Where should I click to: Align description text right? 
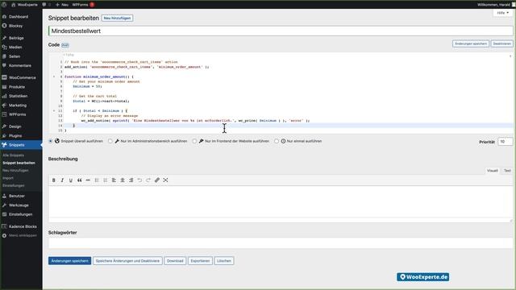click(131, 180)
